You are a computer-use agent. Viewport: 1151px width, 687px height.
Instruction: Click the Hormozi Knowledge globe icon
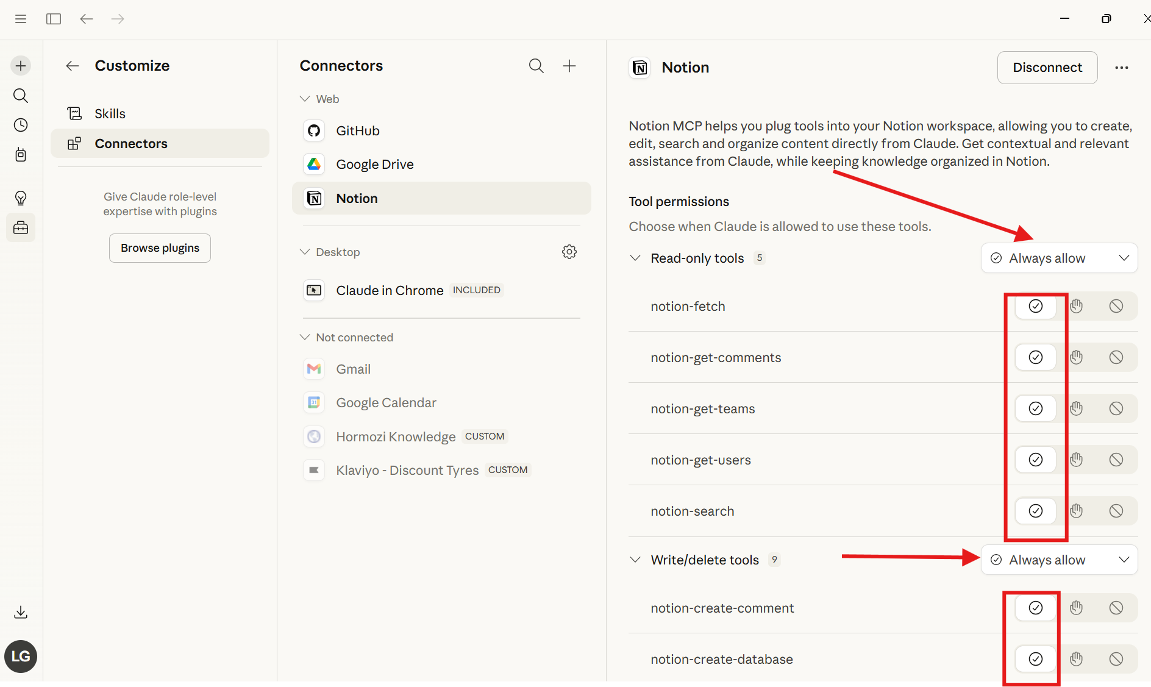[x=314, y=436]
